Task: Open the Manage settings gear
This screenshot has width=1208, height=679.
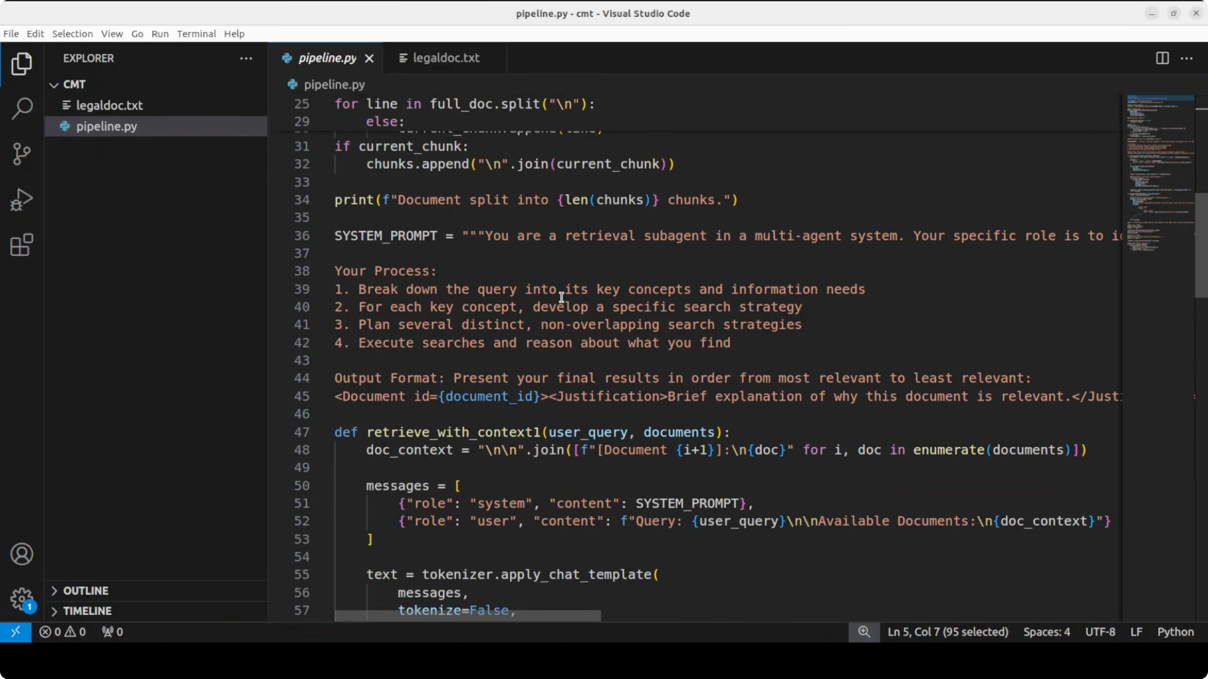Action: coord(22,599)
